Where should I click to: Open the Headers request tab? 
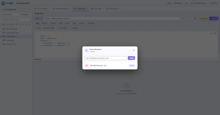(x=53, y=23)
